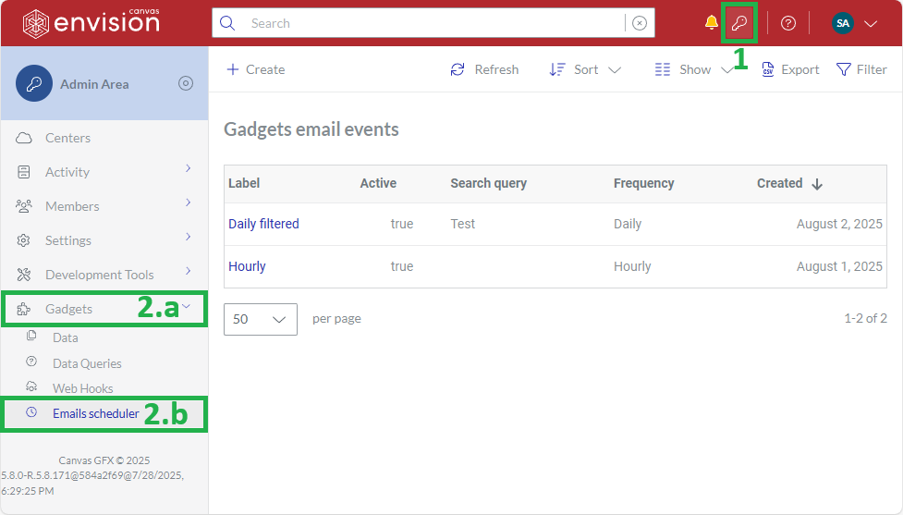Click the Centers cloud icon
This screenshot has width=903, height=515.
click(x=24, y=139)
